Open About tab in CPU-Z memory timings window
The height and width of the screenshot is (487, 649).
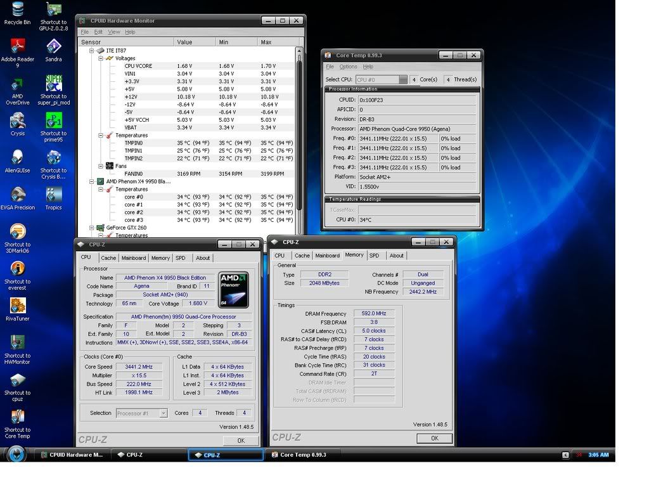click(x=396, y=256)
